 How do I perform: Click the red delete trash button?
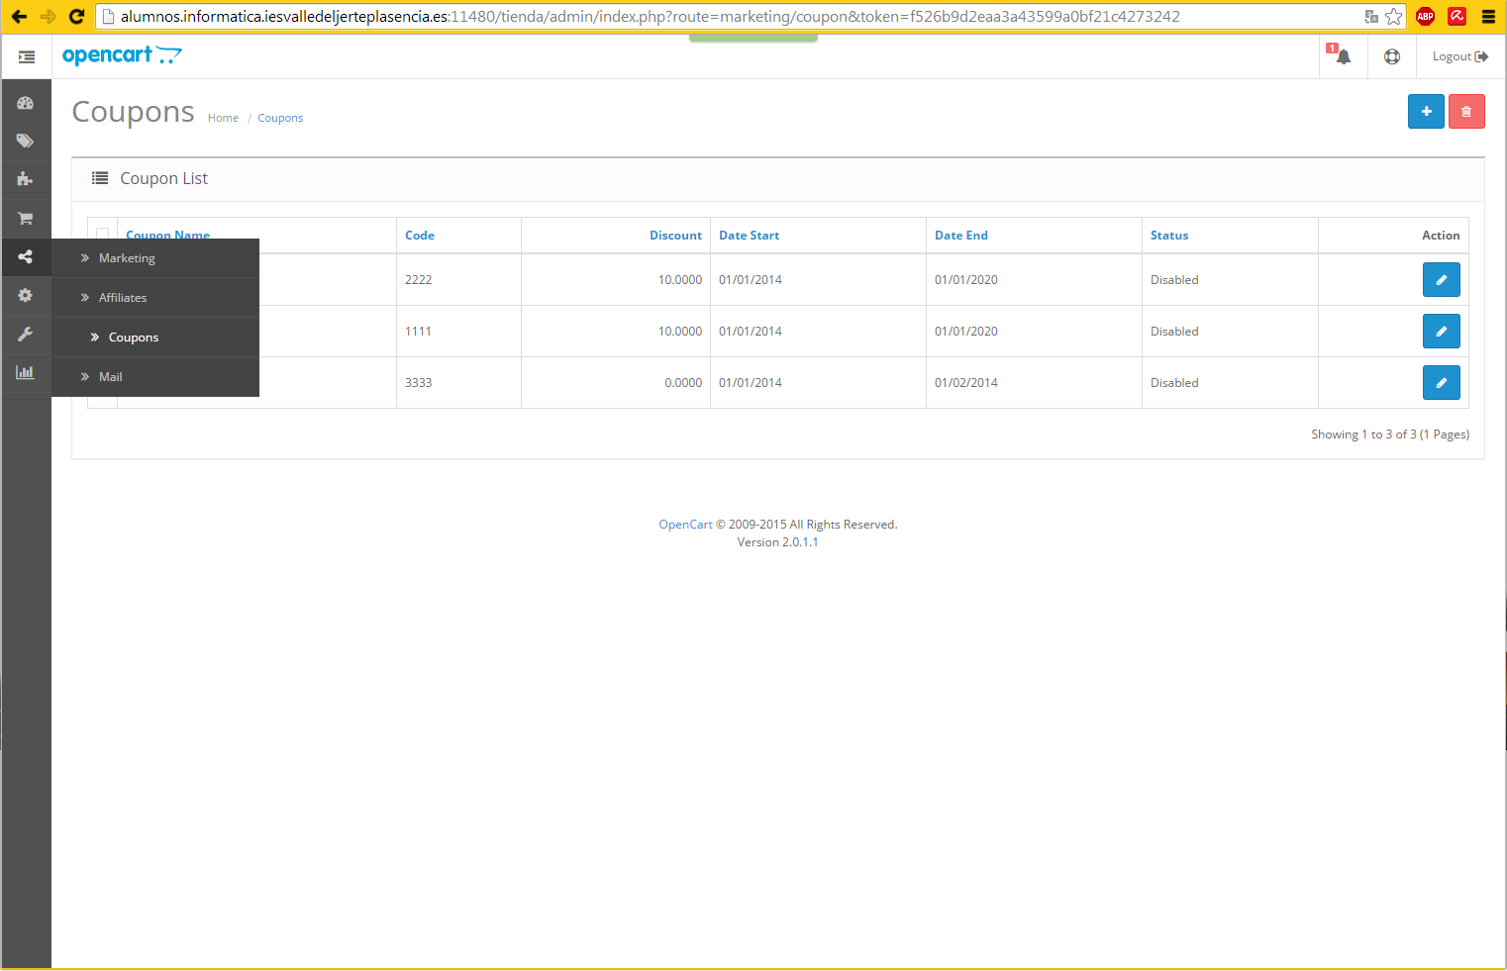pyautogui.click(x=1466, y=112)
